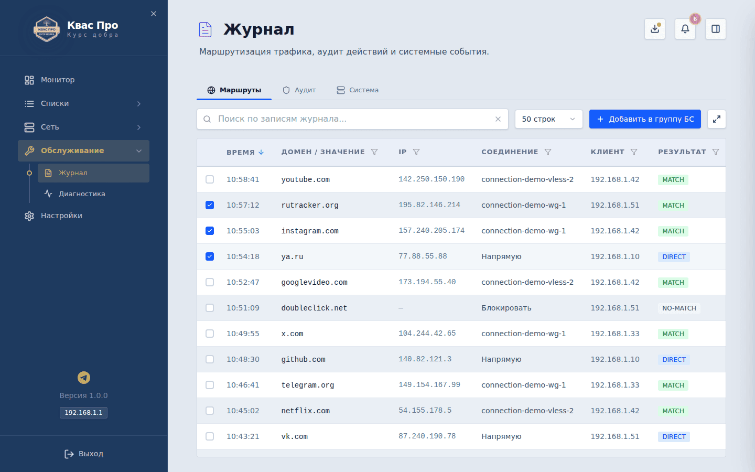Collapse the Обслуживание sidebar section
Image resolution: width=755 pixels, height=472 pixels.
[x=84, y=151]
